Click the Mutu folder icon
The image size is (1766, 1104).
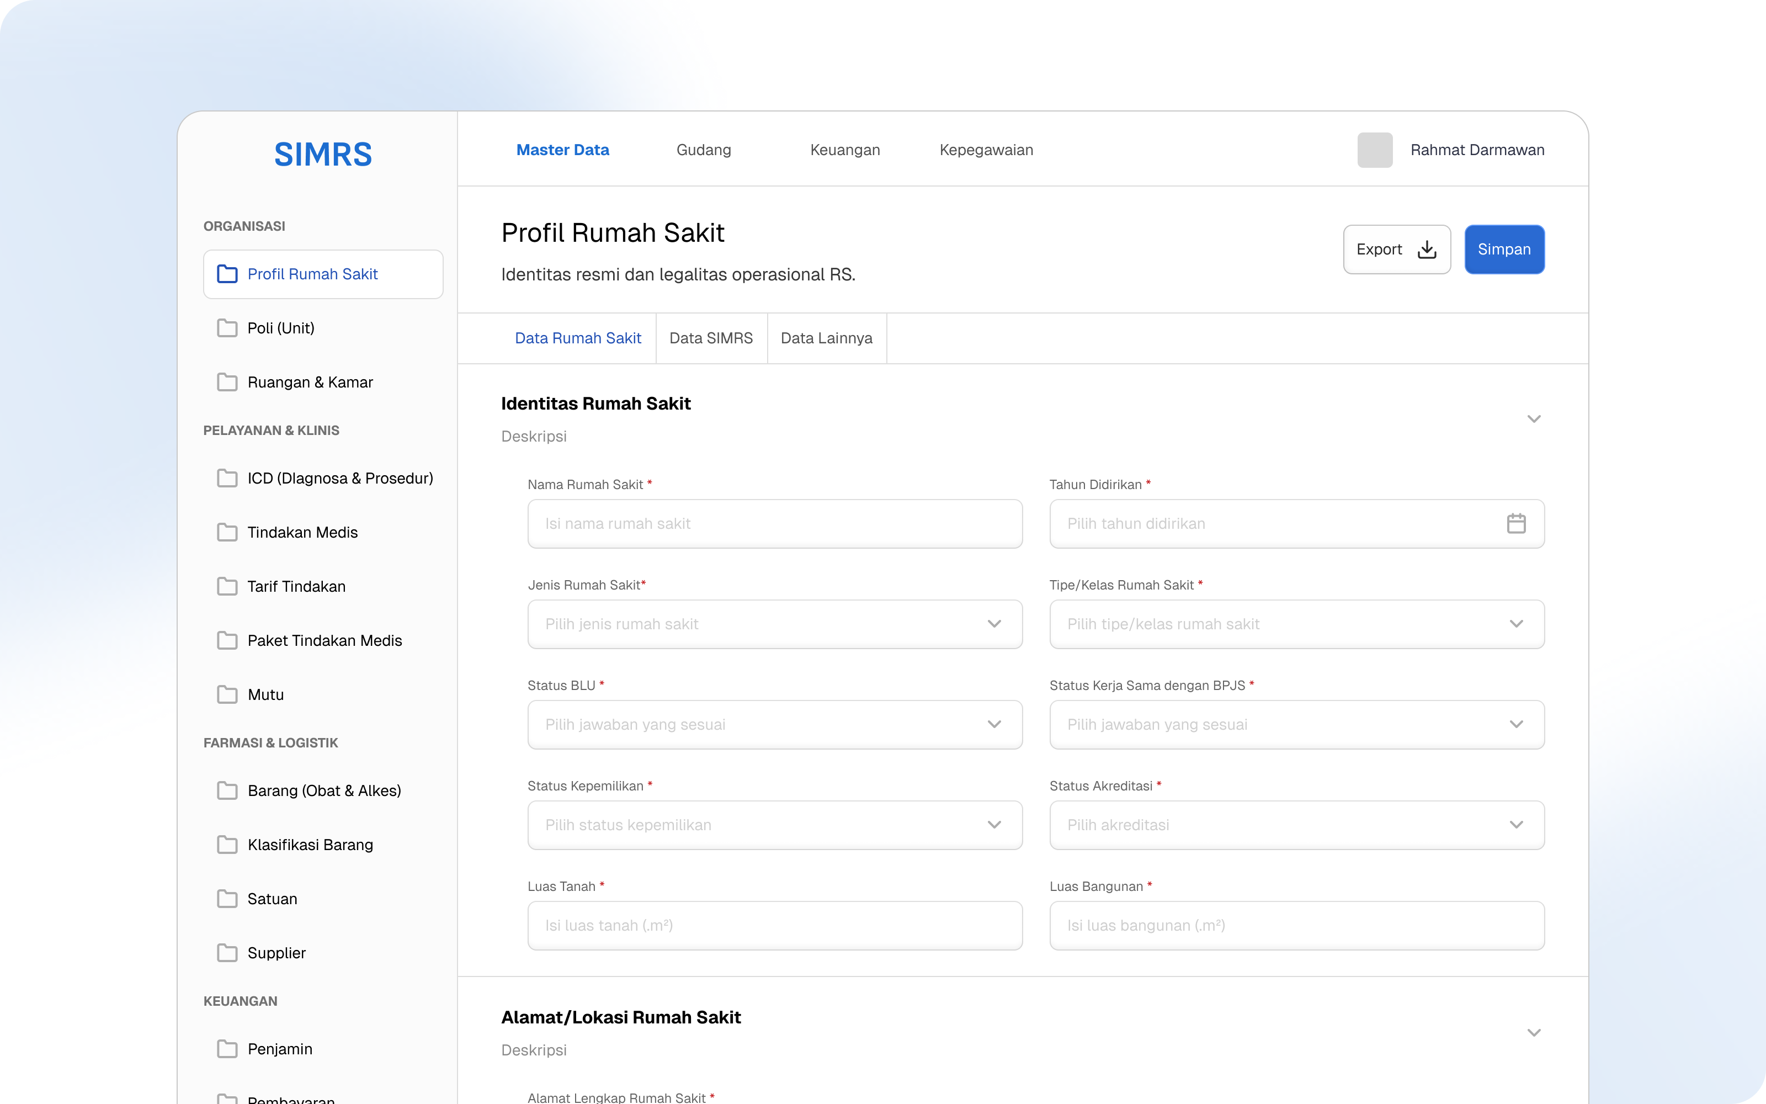coord(227,694)
